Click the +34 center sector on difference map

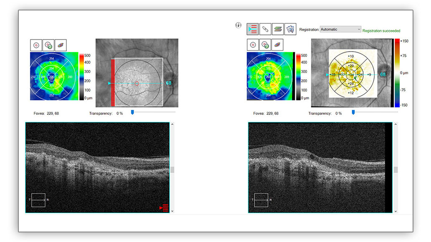point(352,75)
